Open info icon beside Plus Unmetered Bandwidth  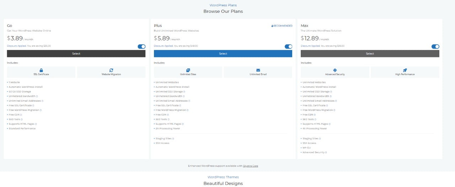(184, 96)
